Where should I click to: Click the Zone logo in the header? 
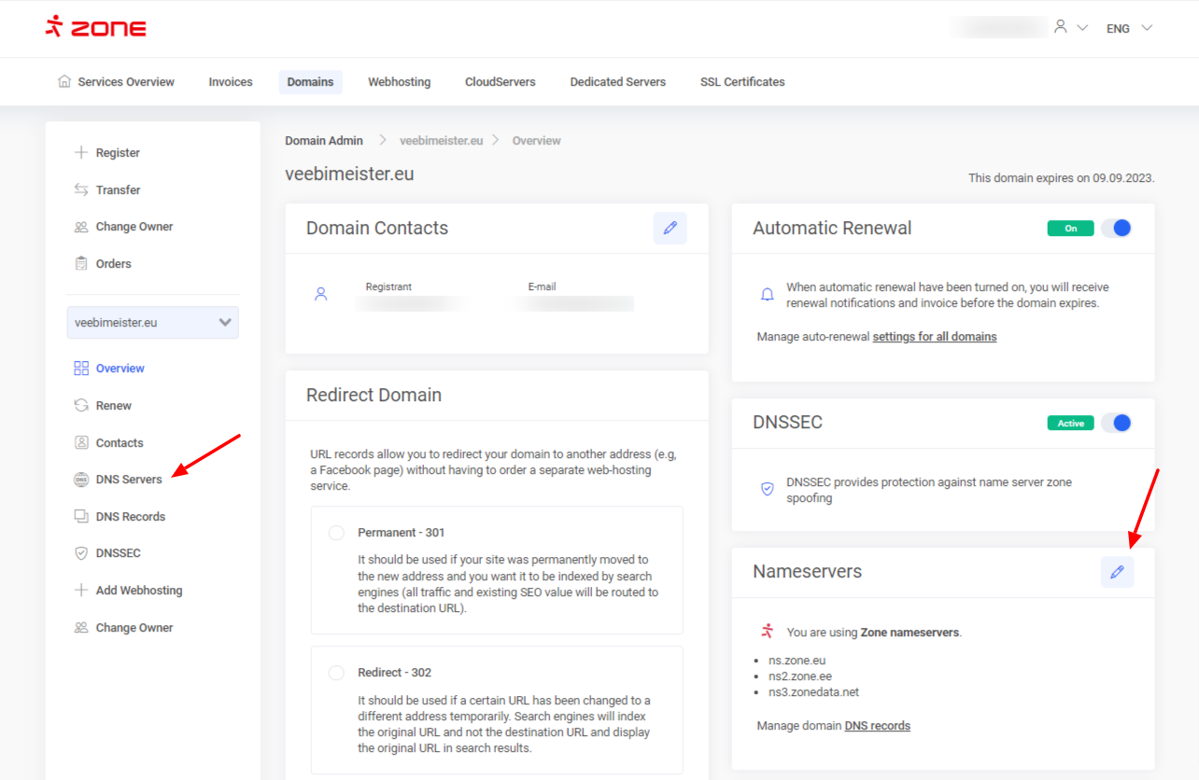click(x=96, y=28)
